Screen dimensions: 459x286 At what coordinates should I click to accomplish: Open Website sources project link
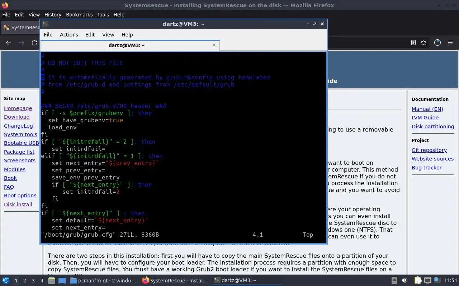pyautogui.click(x=432, y=159)
